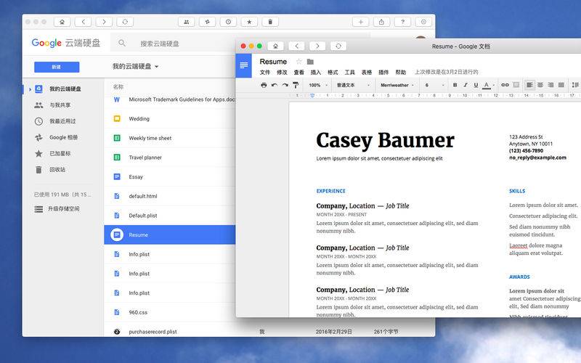
Task: Select the Travel planner file
Action: tap(170, 158)
